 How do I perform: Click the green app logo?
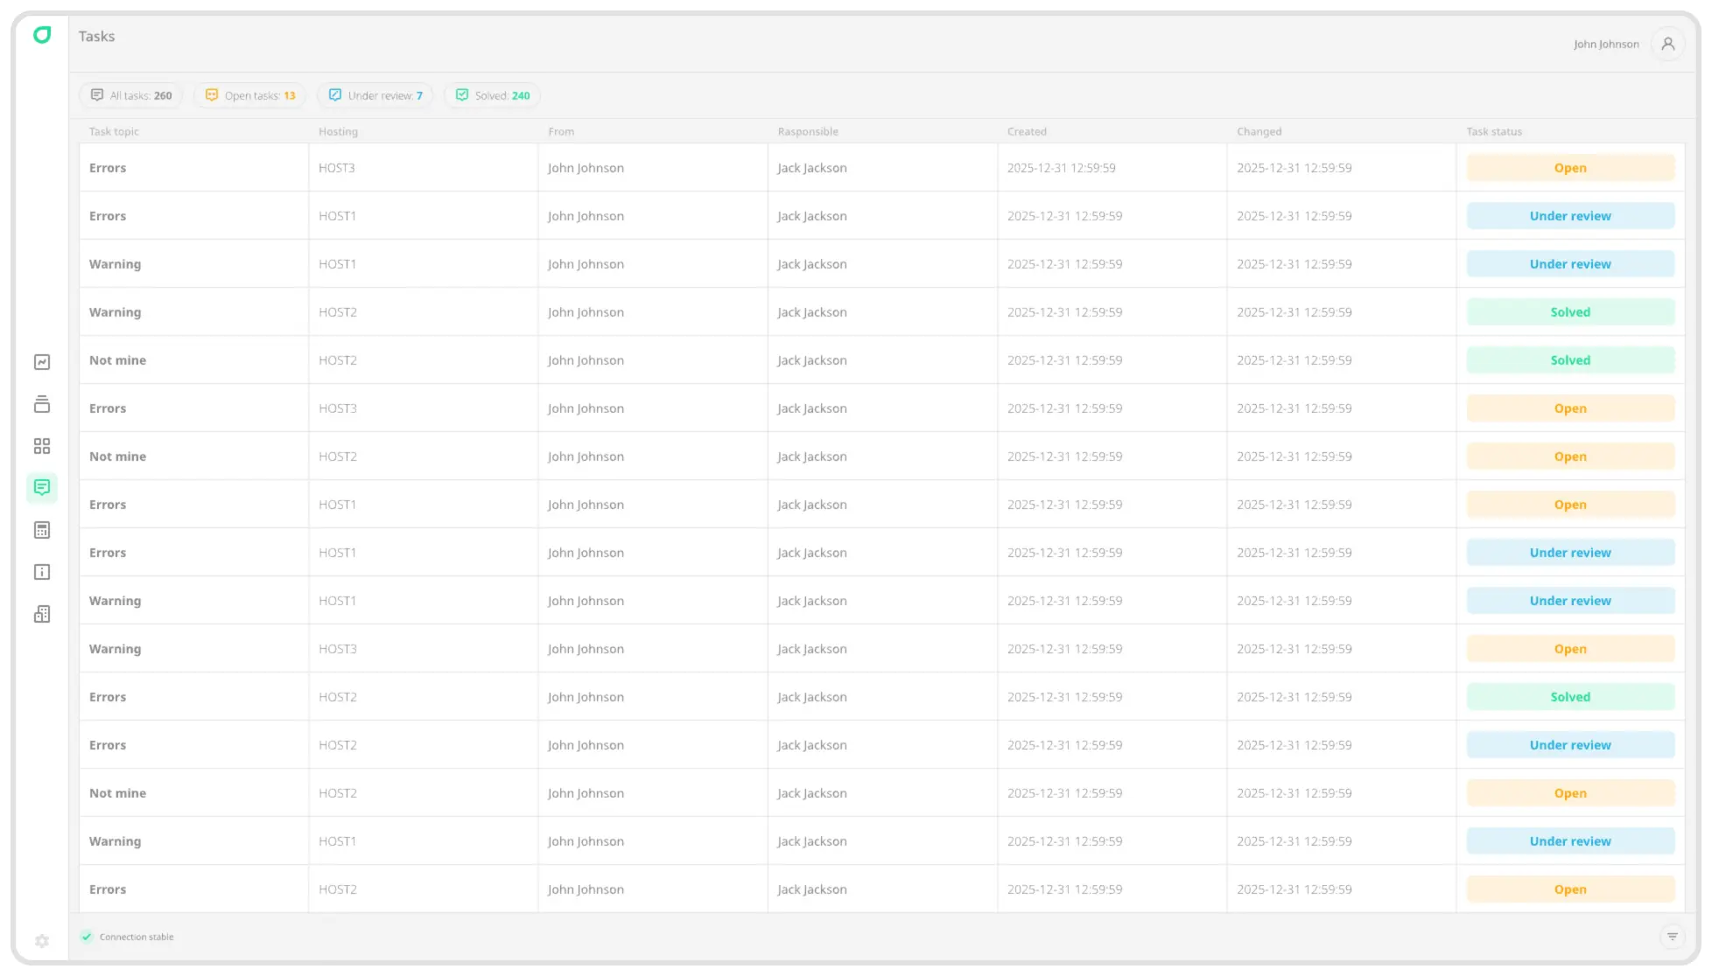[42, 35]
